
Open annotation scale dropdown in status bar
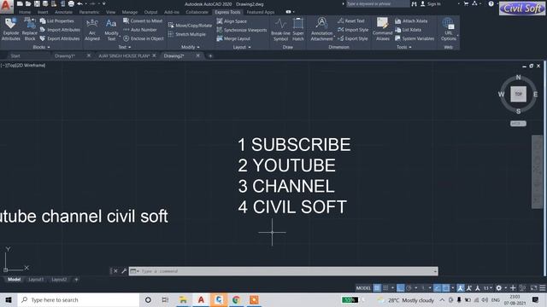pos(488,288)
